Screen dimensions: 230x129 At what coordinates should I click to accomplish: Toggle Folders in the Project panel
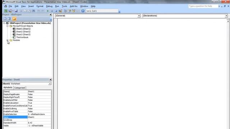coord(14,19)
